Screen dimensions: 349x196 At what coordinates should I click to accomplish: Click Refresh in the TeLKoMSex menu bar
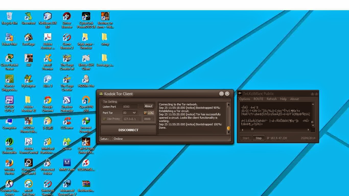(x=272, y=99)
